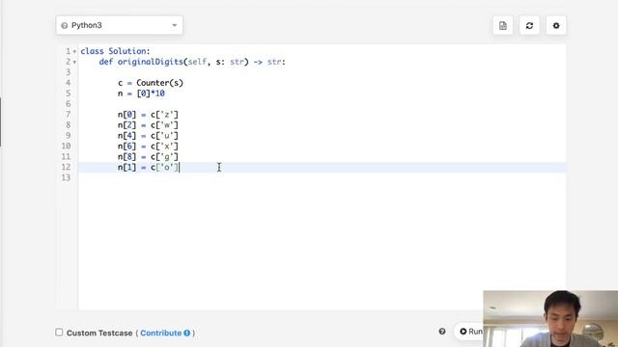Place cursor on 'class Solution:' line
618x347 pixels.
[x=116, y=51]
